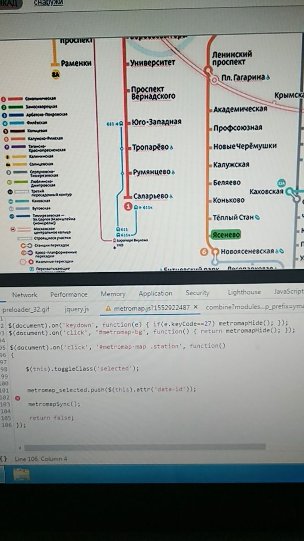Switch to the Network tab
The width and height of the screenshot is (304, 541).
(24, 295)
